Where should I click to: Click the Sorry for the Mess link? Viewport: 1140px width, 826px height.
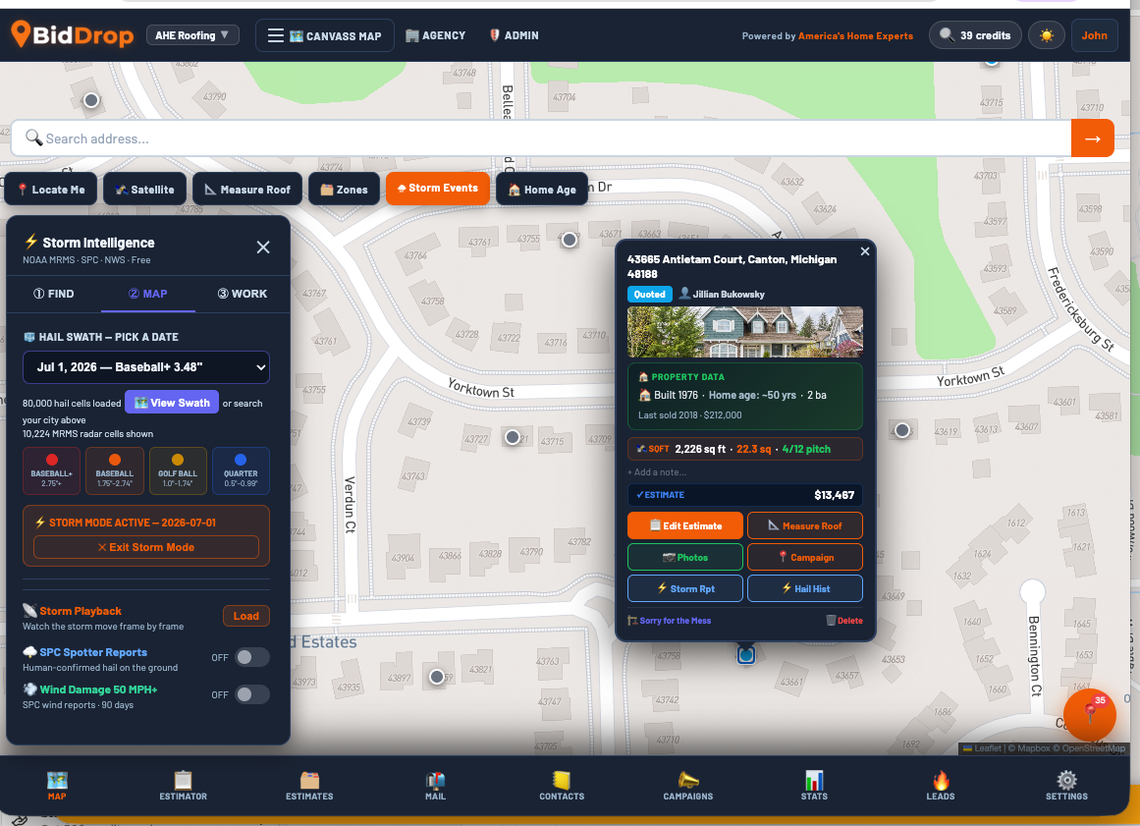[x=670, y=620]
